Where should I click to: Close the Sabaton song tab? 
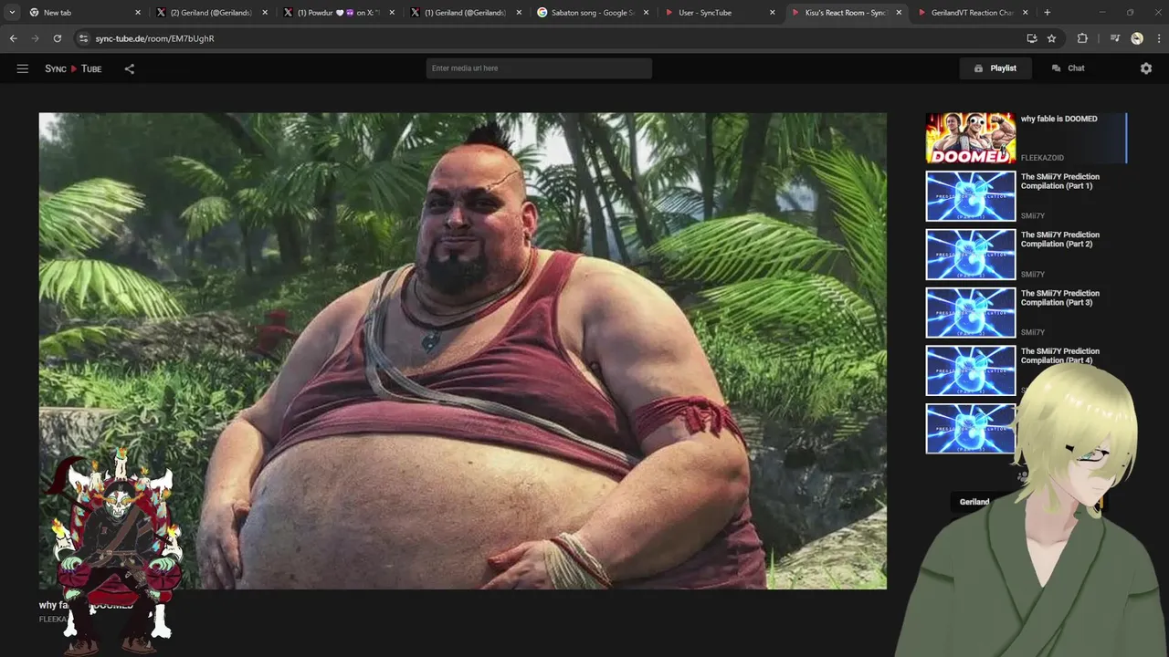645,13
